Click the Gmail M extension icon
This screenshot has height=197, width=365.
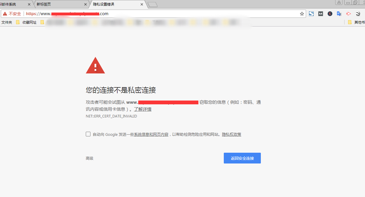320,14
